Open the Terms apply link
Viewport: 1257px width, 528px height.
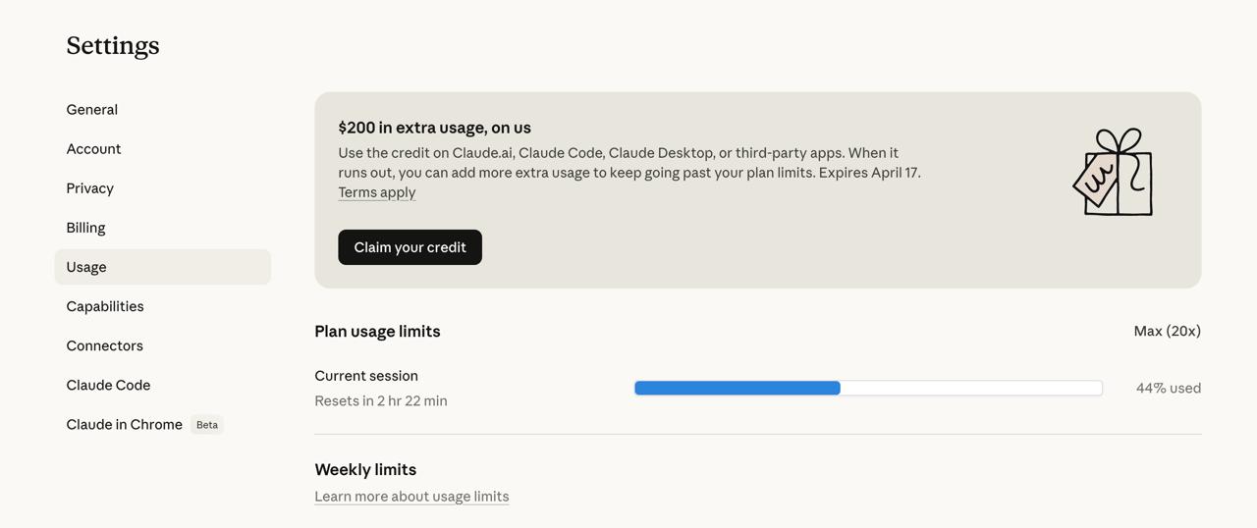(377, 192)
